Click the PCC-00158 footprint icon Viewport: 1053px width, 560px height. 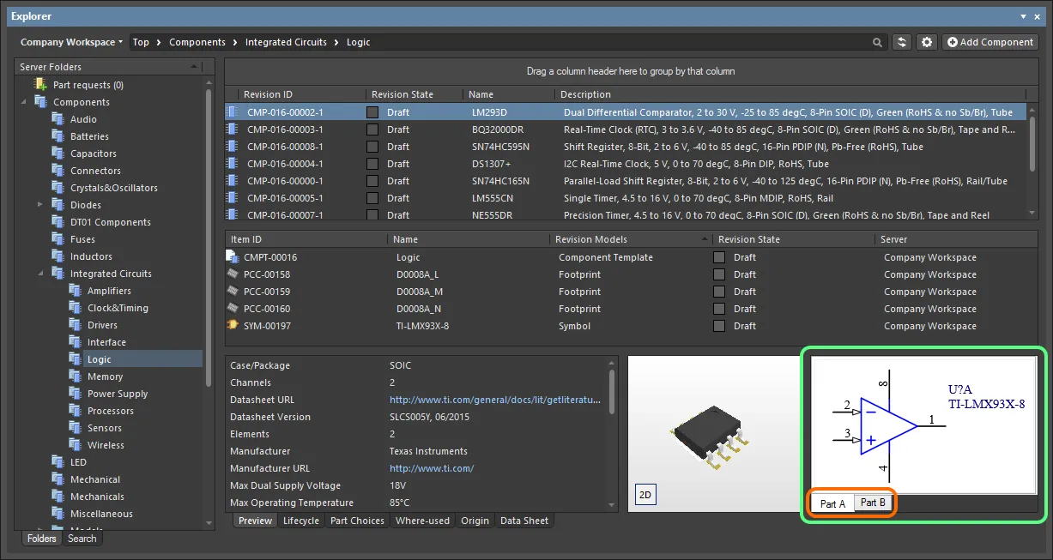coord(232,274)
